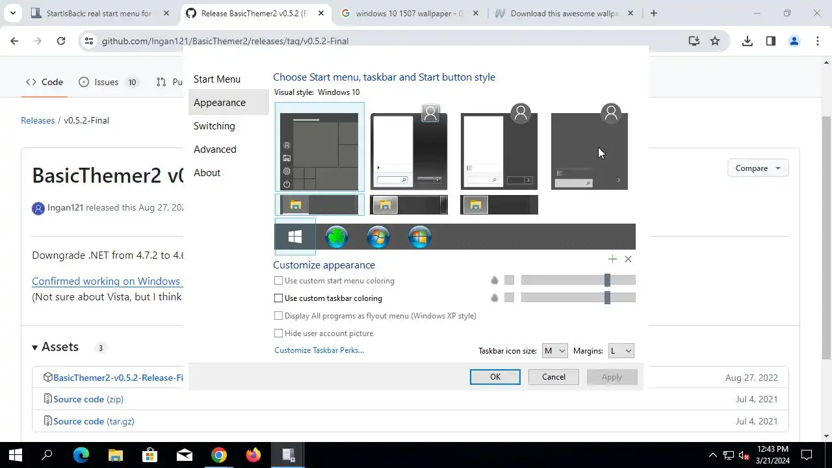Screen dimensions: 832x468
Task: Switch to Download this awesome wallpaper tab
Action: 563,13
